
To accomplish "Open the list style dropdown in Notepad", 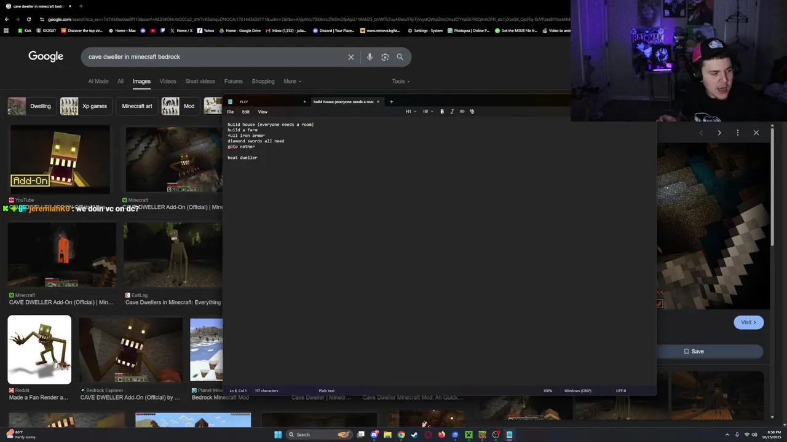I will 428,112.
